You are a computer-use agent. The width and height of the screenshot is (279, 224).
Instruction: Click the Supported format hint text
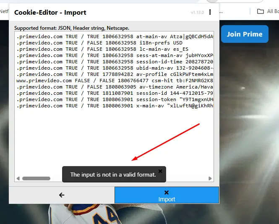click(72, 28)
